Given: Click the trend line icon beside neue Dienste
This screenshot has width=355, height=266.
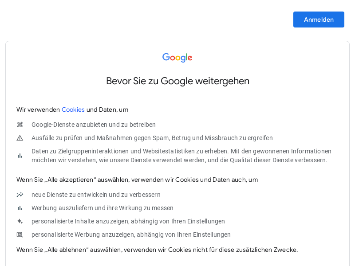Looking at the screenshot, I should pos(20,195).
